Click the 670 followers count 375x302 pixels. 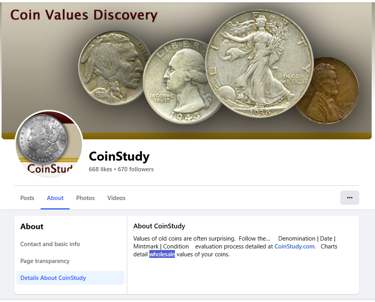(x=136, y=169)
